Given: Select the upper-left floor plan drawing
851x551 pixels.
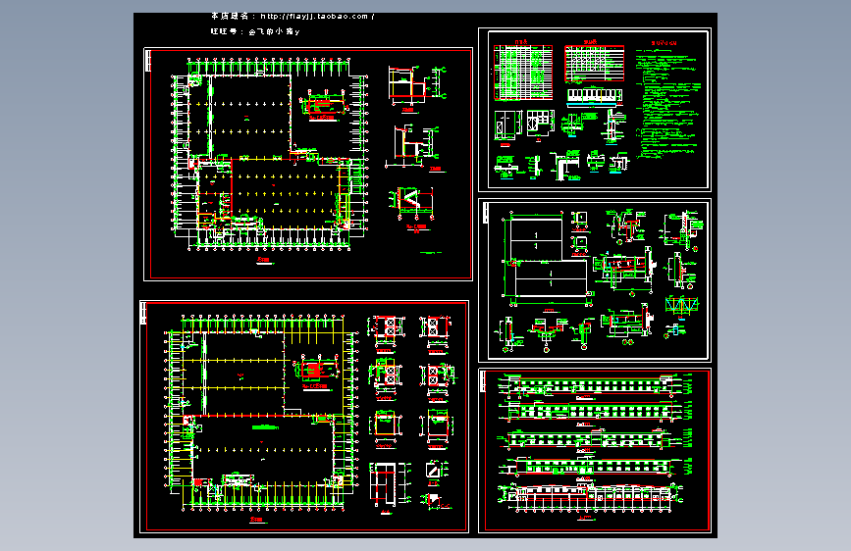Looking at the screenshot, I should pyautogui.click(x=270, y=155).
